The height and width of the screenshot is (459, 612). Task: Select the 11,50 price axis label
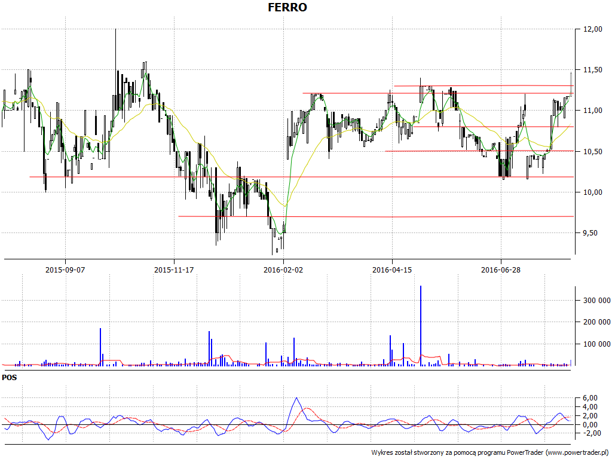(x=592, y=70)
